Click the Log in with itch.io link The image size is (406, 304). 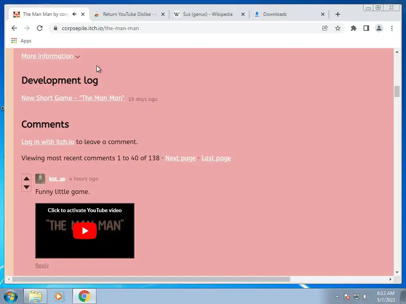[x=48, y=142]
